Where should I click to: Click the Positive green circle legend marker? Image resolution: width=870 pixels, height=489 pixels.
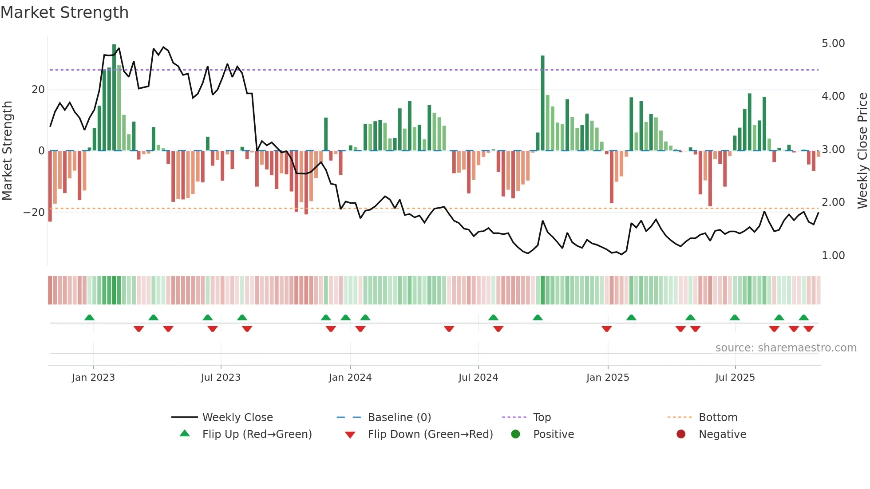[x=515, y=434]
